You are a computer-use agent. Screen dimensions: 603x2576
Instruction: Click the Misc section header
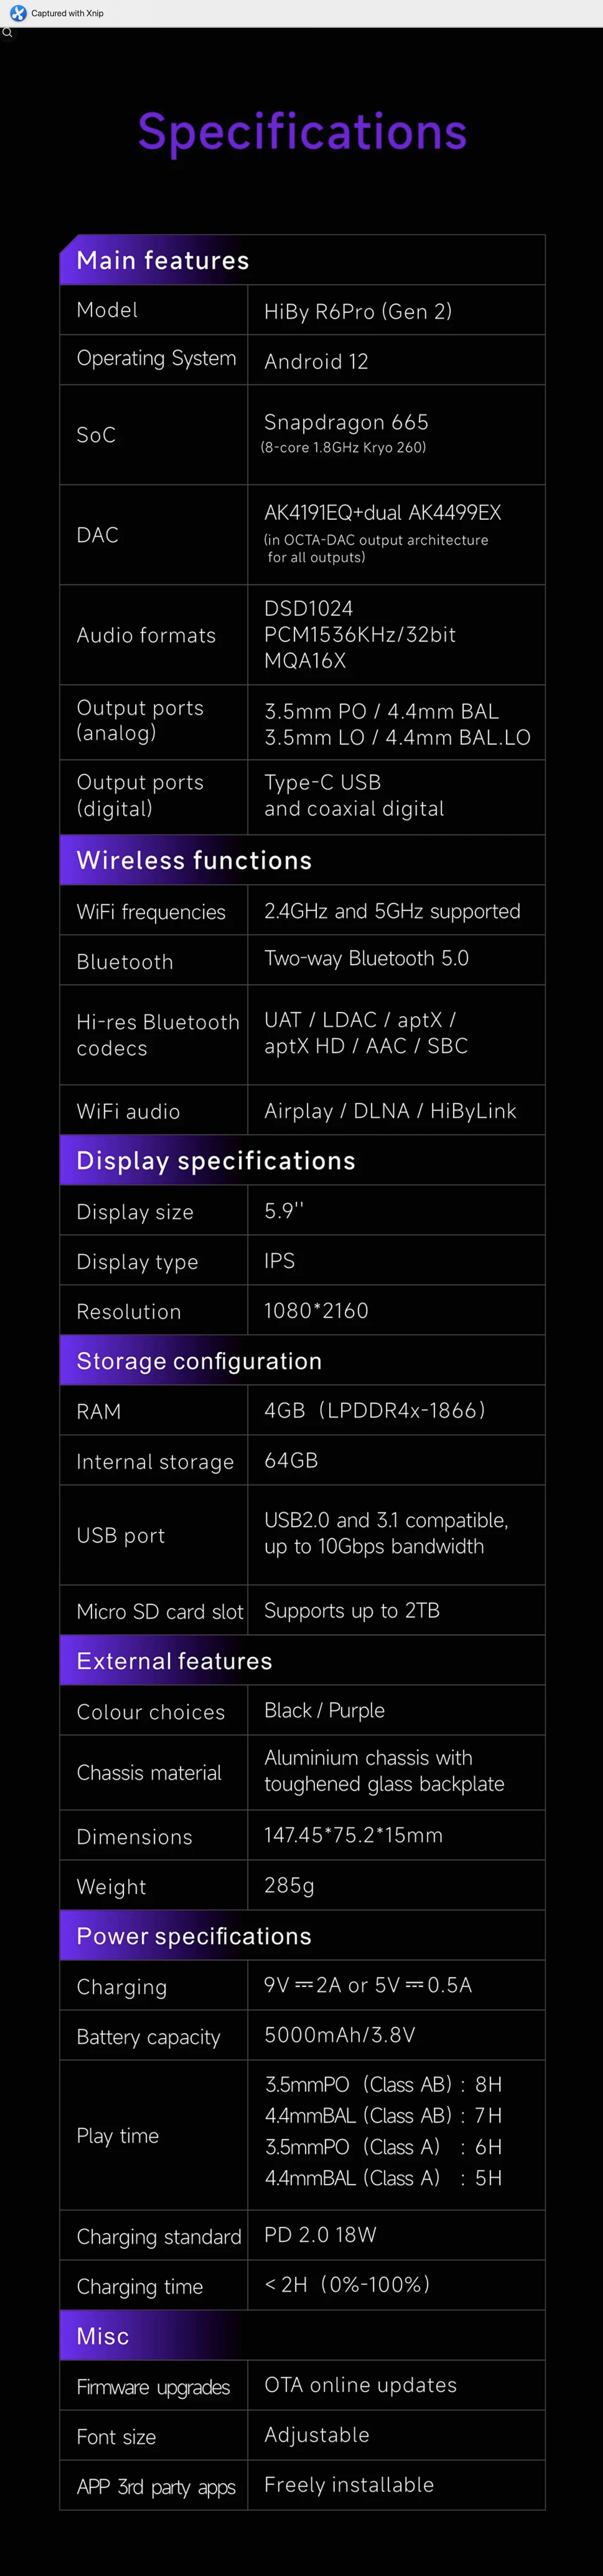[x=103, y=2336]
